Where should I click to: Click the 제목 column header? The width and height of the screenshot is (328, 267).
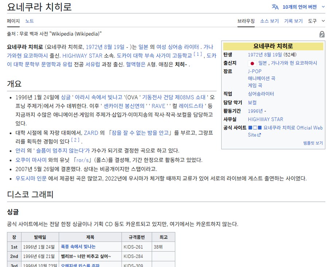coord(90,237)
